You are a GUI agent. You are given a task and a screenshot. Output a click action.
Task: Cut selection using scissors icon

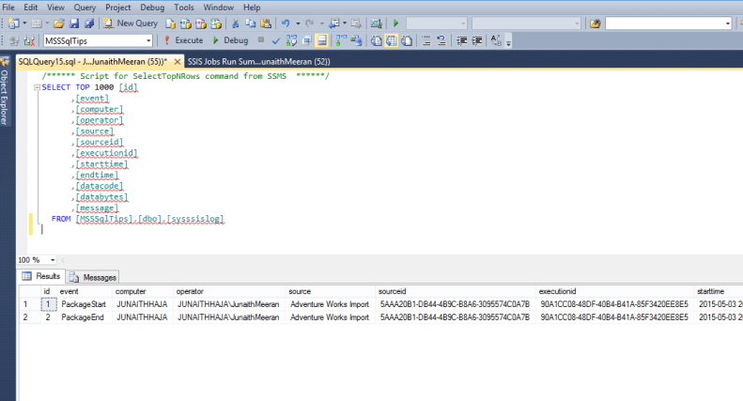[x=235, y=23]
